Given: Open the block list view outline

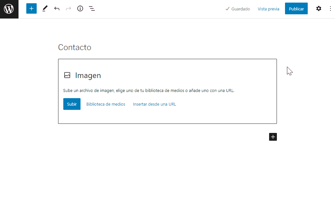Looking at the screenshot, I should click(x=92, y=8).
